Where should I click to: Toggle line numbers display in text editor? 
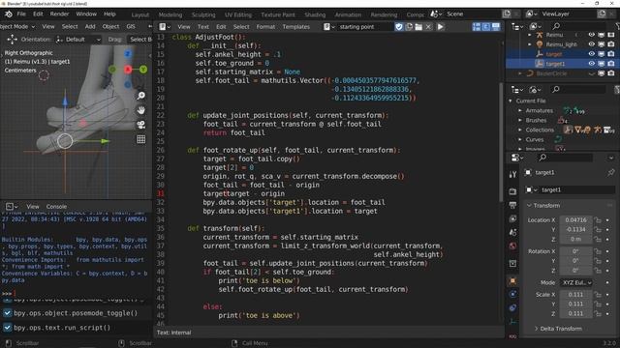click(x=477, y=27)
